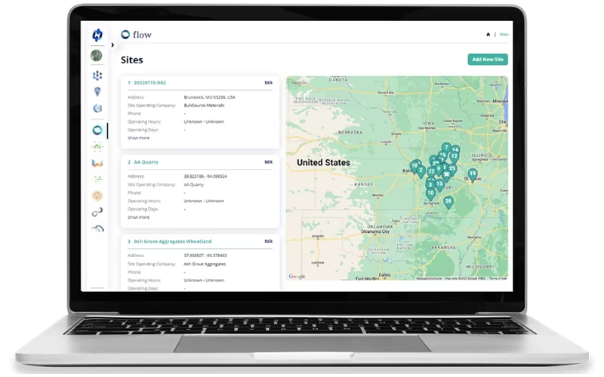Click map marker number 2
The height and width of the screenshot is (377, 604).
[421, 171]
